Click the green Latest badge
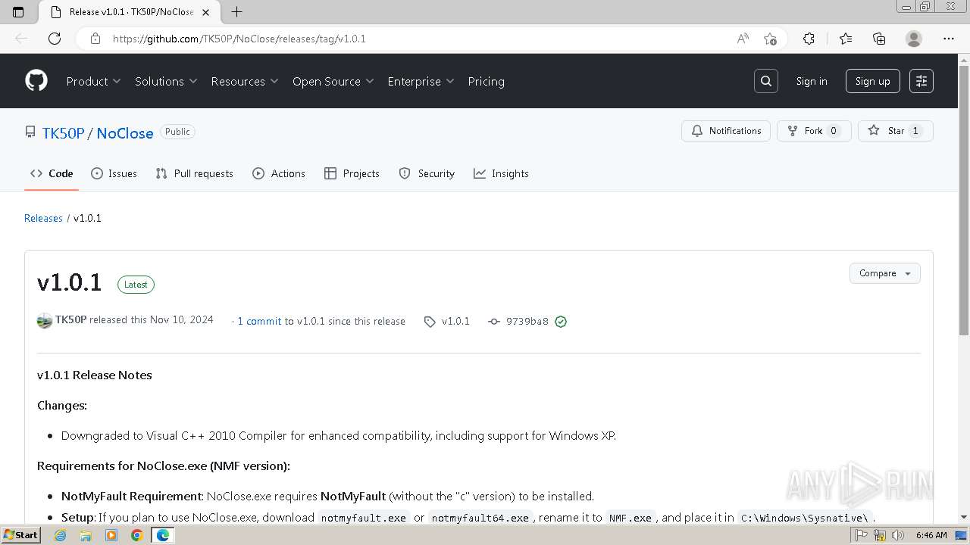The height and width of the screenshot is (545, 970). click(x=136, y=285)
